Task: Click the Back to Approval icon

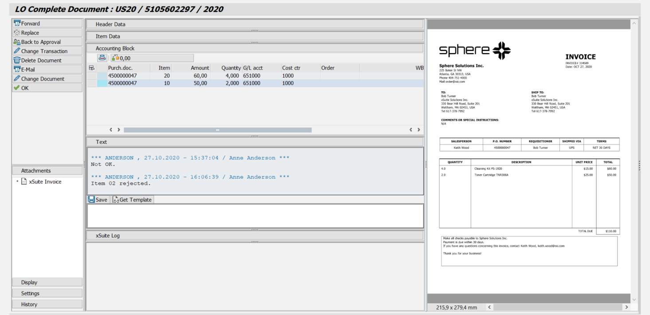Action: [x=18, y=42]
